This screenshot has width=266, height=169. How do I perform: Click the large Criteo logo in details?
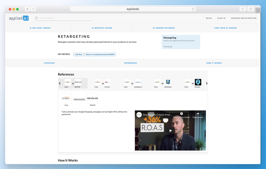pos(66,98)
